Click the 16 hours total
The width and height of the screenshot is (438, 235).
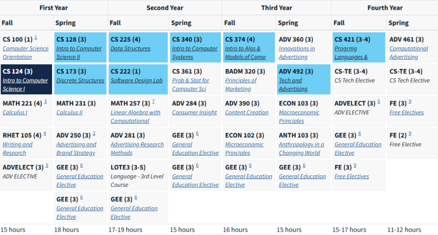pos(235,230)
